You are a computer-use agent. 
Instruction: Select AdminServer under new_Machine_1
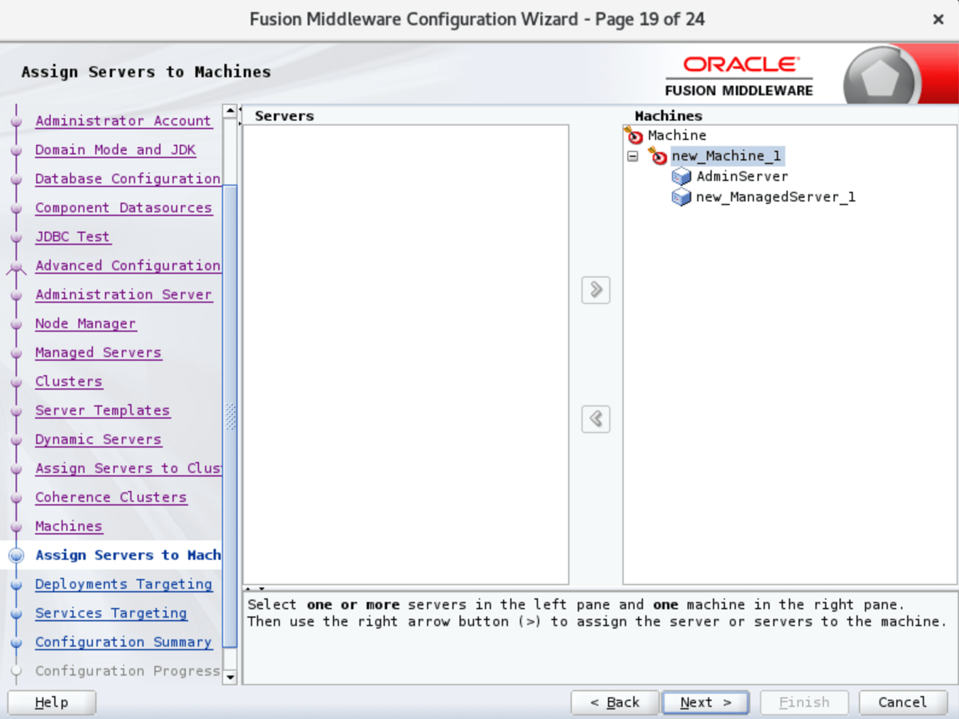pos(742,176)
